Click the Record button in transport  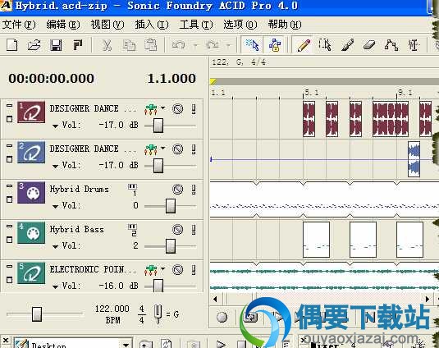(222, 317)
